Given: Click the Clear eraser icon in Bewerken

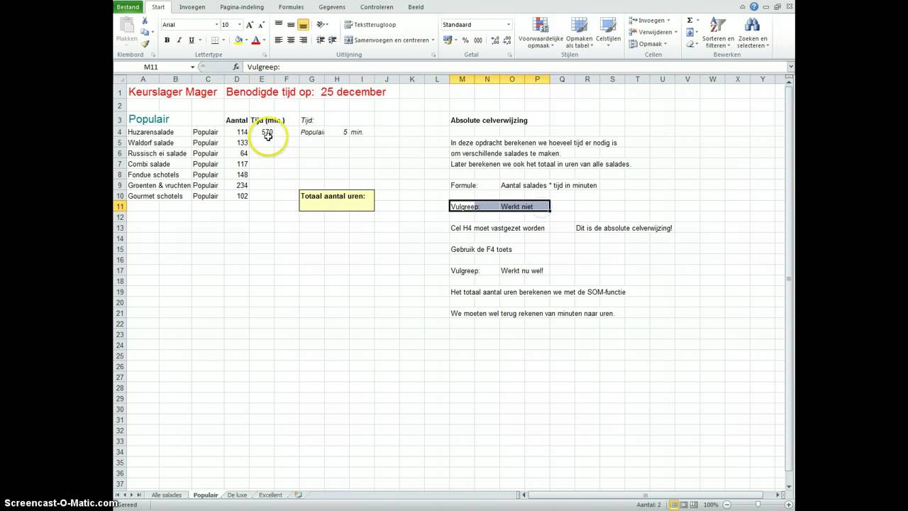Looking at the screenshot, I should (690, 44).
